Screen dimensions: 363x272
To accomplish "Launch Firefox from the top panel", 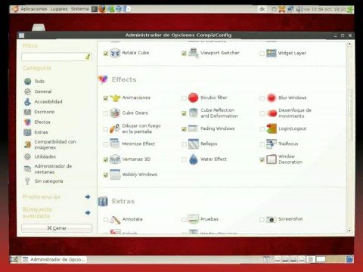I will click(102, 9).
